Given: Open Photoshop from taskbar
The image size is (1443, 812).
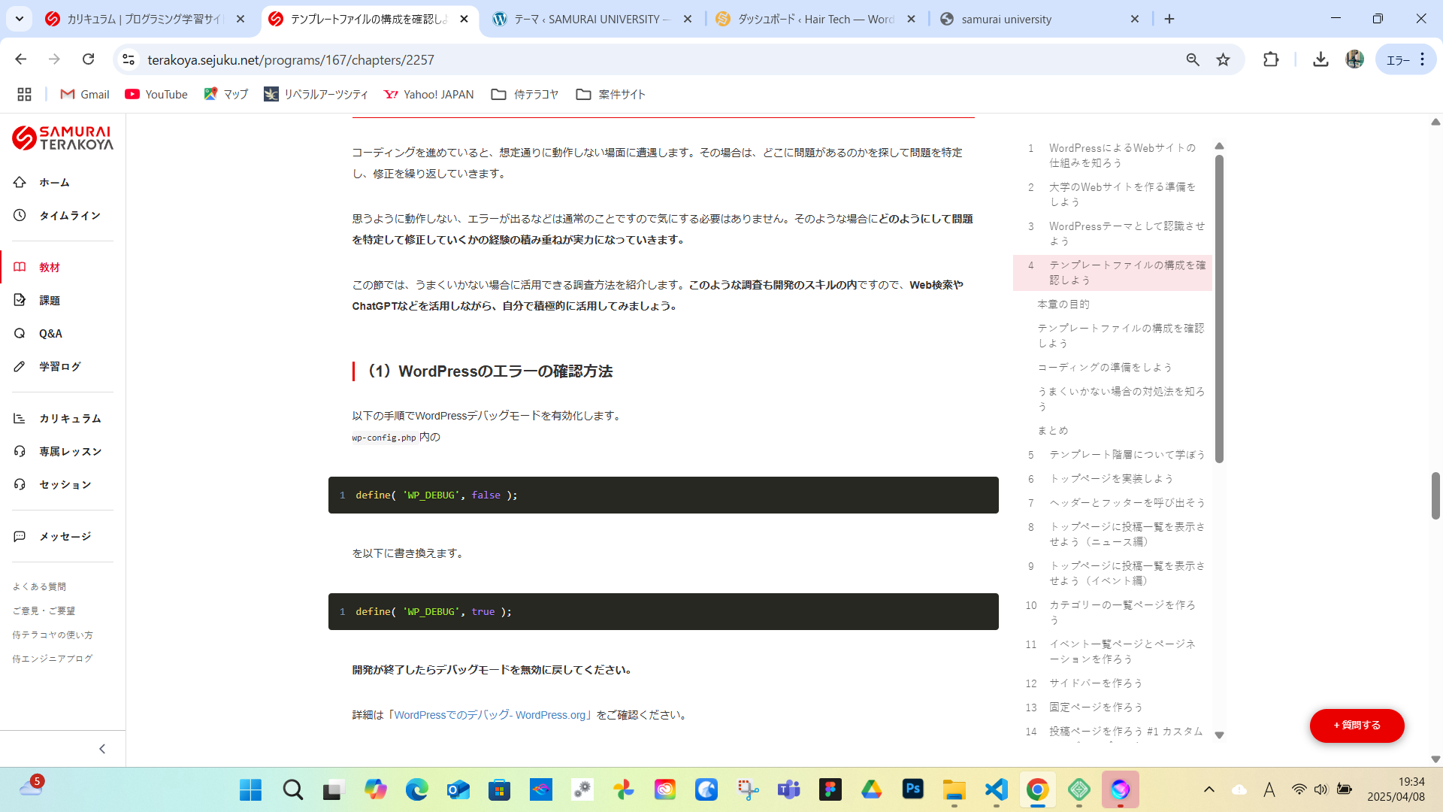Looking at the screenshot, I should 912,789.
